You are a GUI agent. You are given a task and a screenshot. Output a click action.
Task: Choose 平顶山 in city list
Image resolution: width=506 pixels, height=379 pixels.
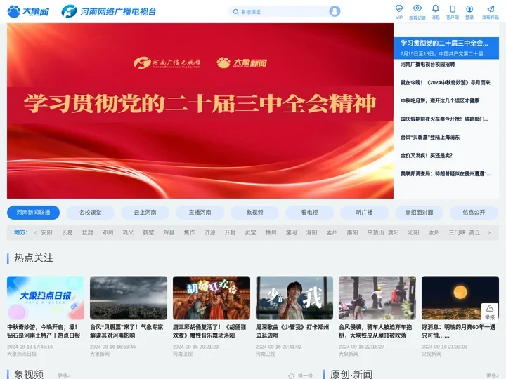(375, 232)
